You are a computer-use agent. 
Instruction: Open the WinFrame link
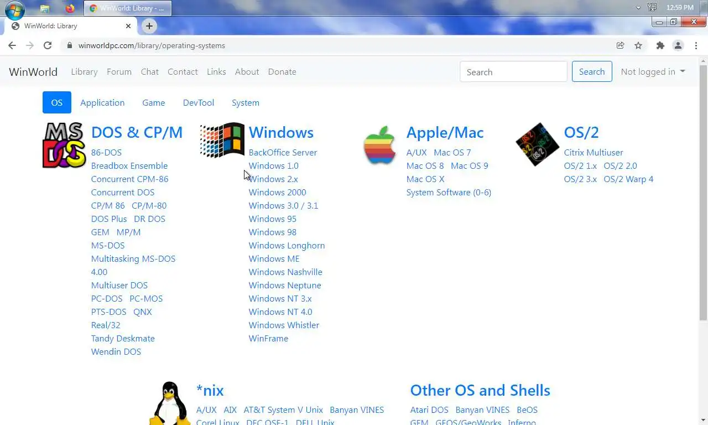coord(268,338)
